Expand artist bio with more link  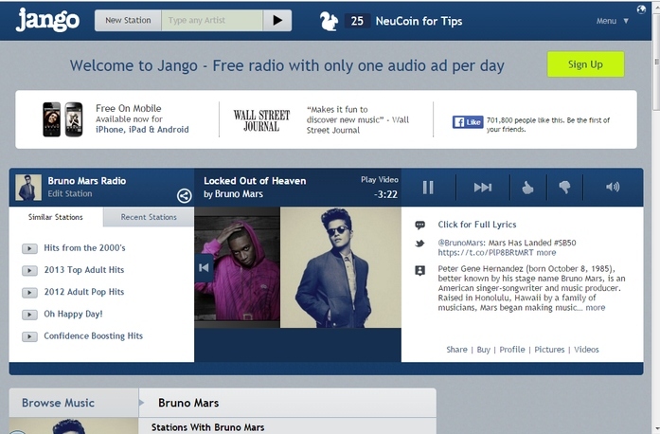(x=596, y=308)
